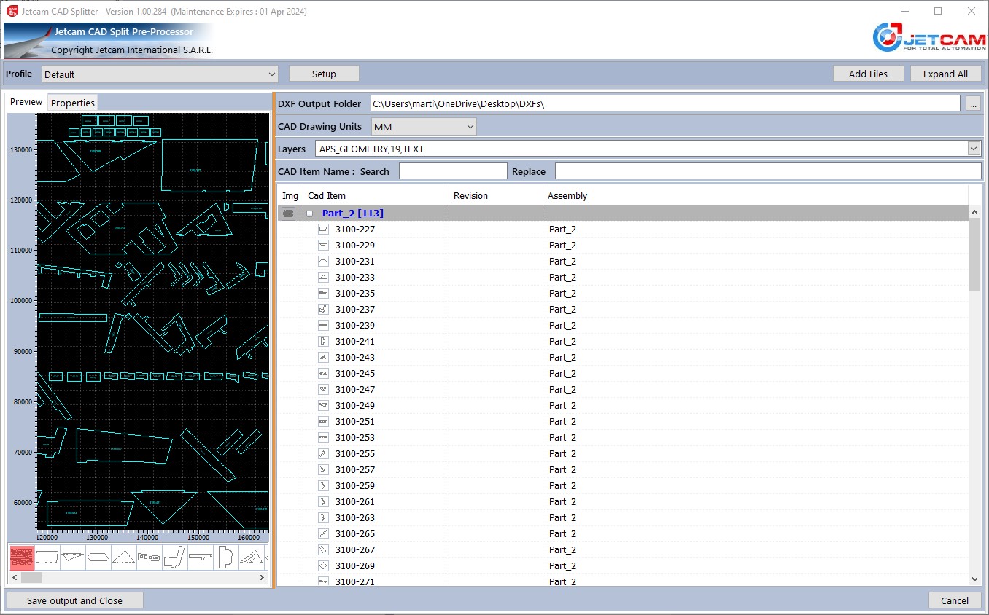Click the img icon of row 3100-231

pos(323,262)
